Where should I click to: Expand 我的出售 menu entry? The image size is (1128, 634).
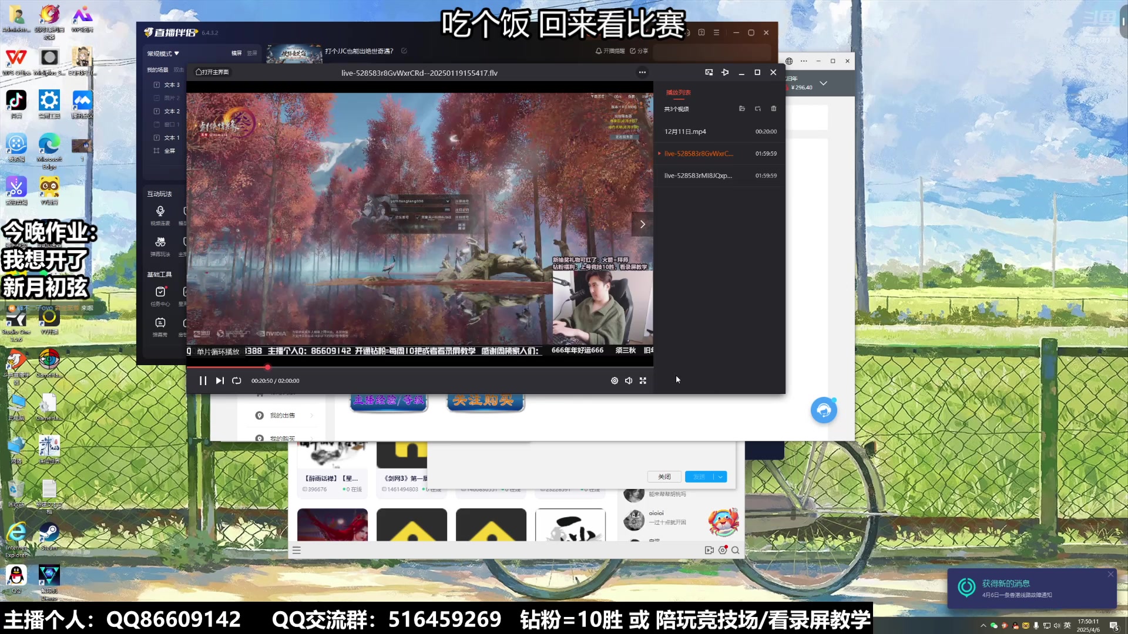tap(285, 416)
